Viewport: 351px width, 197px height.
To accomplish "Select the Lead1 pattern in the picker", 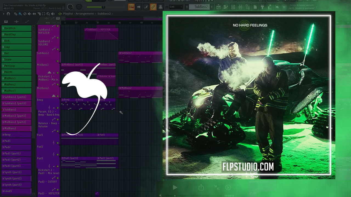I will (x=16, y=191).
